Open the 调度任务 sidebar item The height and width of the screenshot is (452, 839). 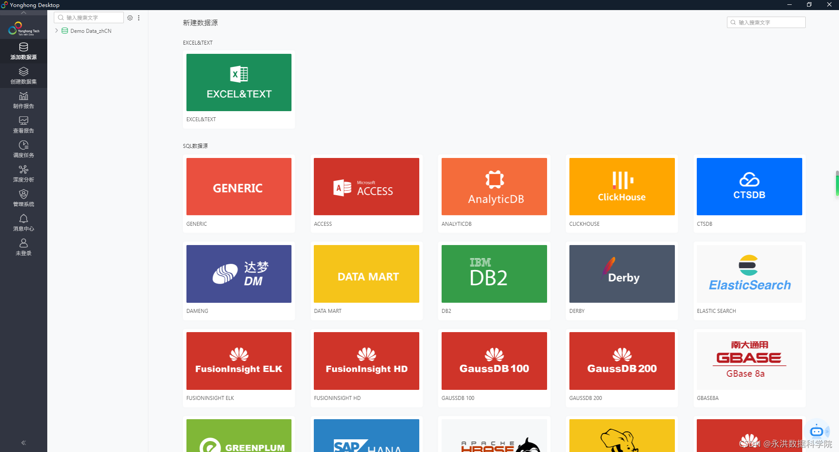(x=24, y=149)
